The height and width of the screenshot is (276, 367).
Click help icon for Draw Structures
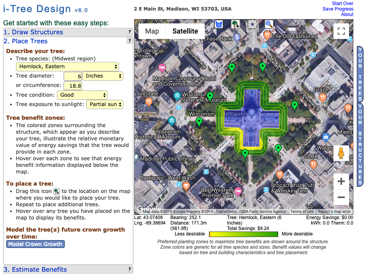(129, 32)
